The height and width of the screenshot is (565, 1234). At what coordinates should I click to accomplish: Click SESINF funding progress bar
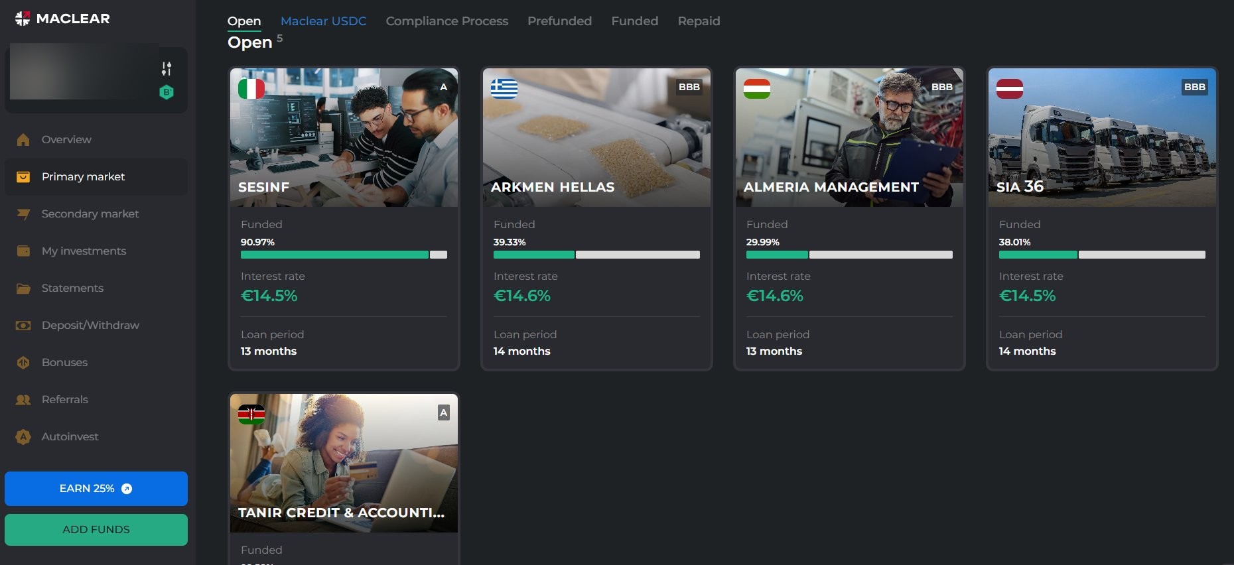[x=344, y=255]
